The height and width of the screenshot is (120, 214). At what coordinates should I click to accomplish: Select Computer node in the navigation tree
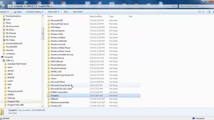click(x=9, y=57)
